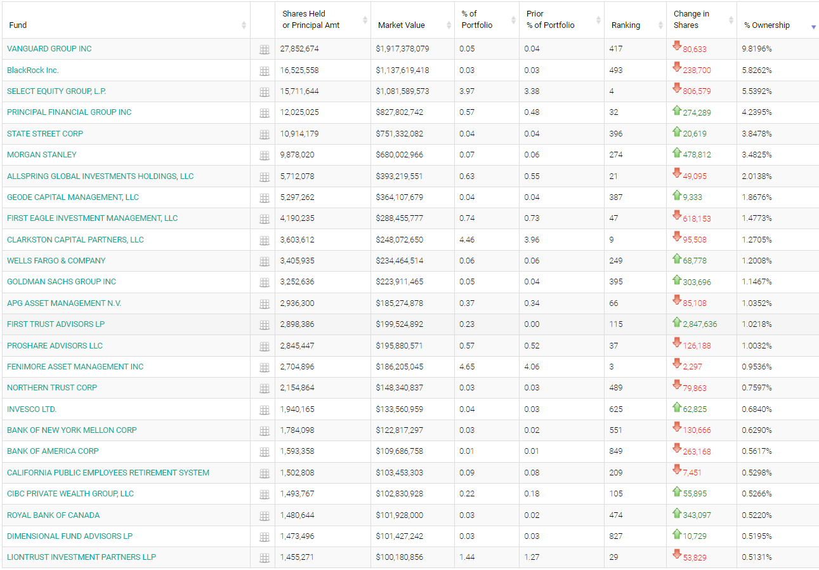819x570 pixels.
Task: Select market value $1,917,378,079 cell
Action: pos(402,49)
